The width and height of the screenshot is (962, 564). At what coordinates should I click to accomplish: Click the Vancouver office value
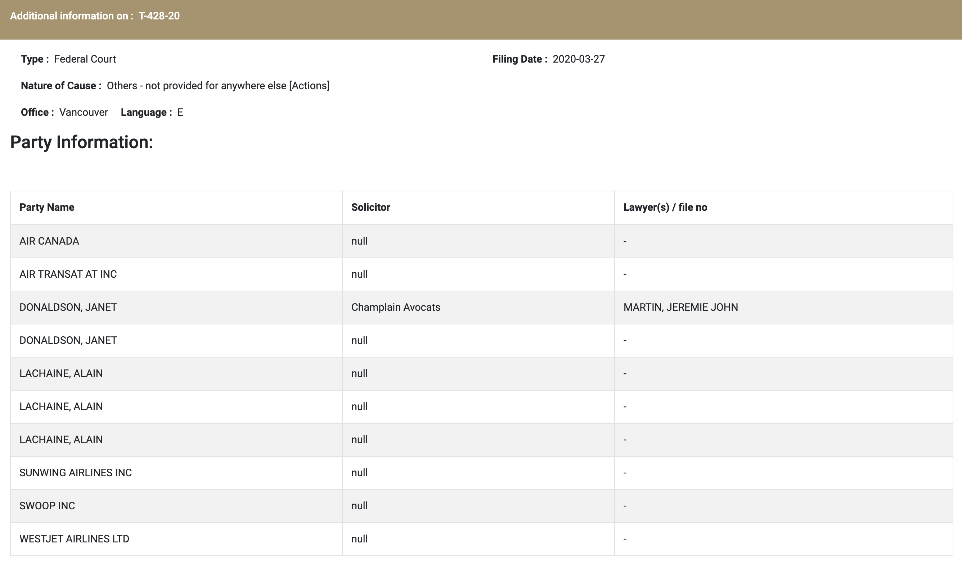(x=83, y=113)
